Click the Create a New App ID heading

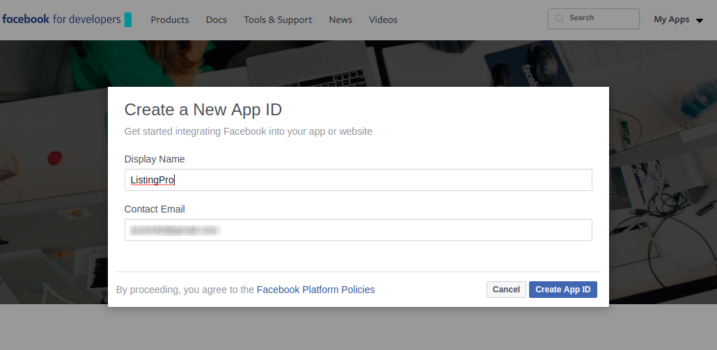(x=203, y=110)
